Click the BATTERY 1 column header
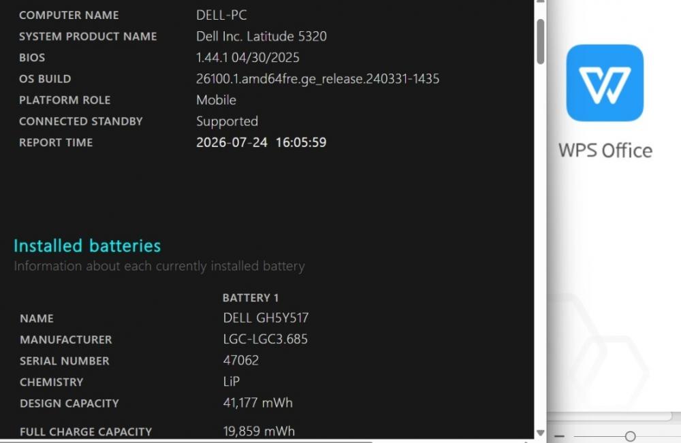 [251, 298]
